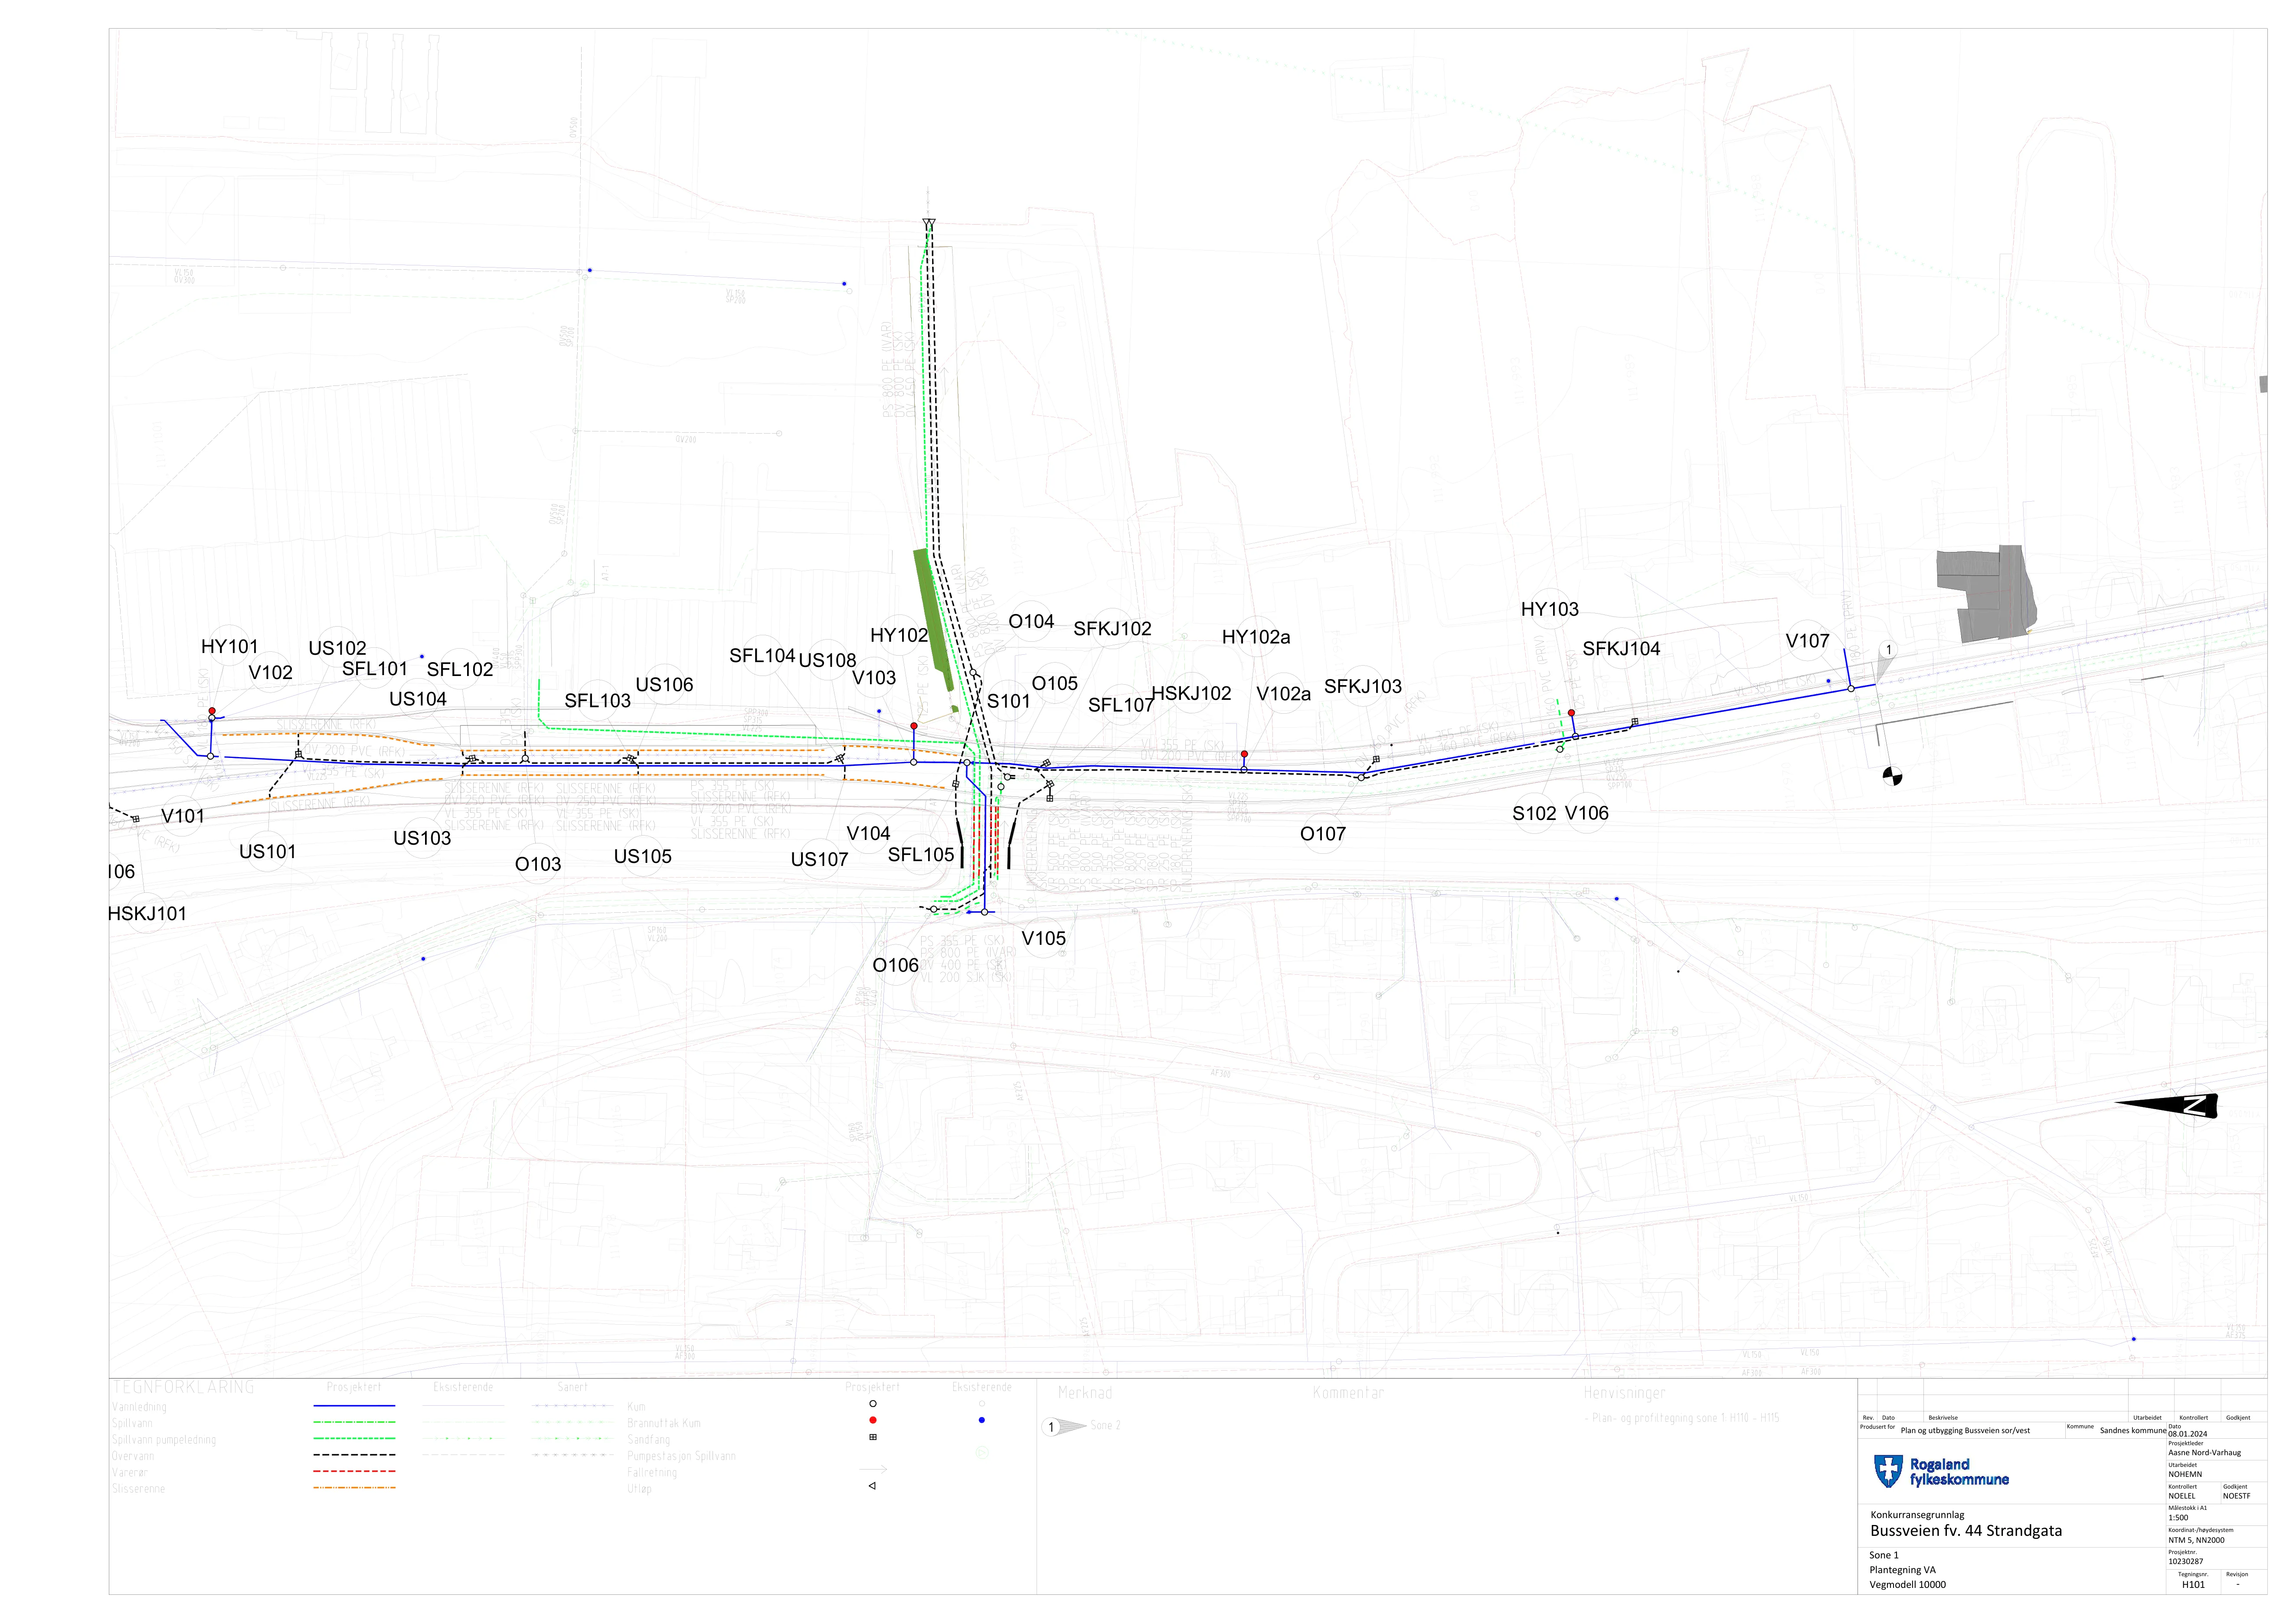Click the V105 map label
2296x1623 pixels.
coord(1044,939)
